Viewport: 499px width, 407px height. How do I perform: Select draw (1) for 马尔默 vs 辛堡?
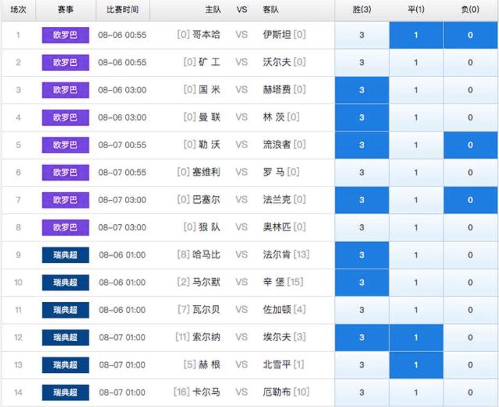(416, 283)
